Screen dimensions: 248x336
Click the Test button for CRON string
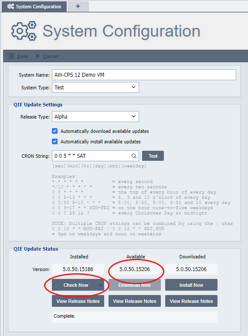[x=153, y=156]
